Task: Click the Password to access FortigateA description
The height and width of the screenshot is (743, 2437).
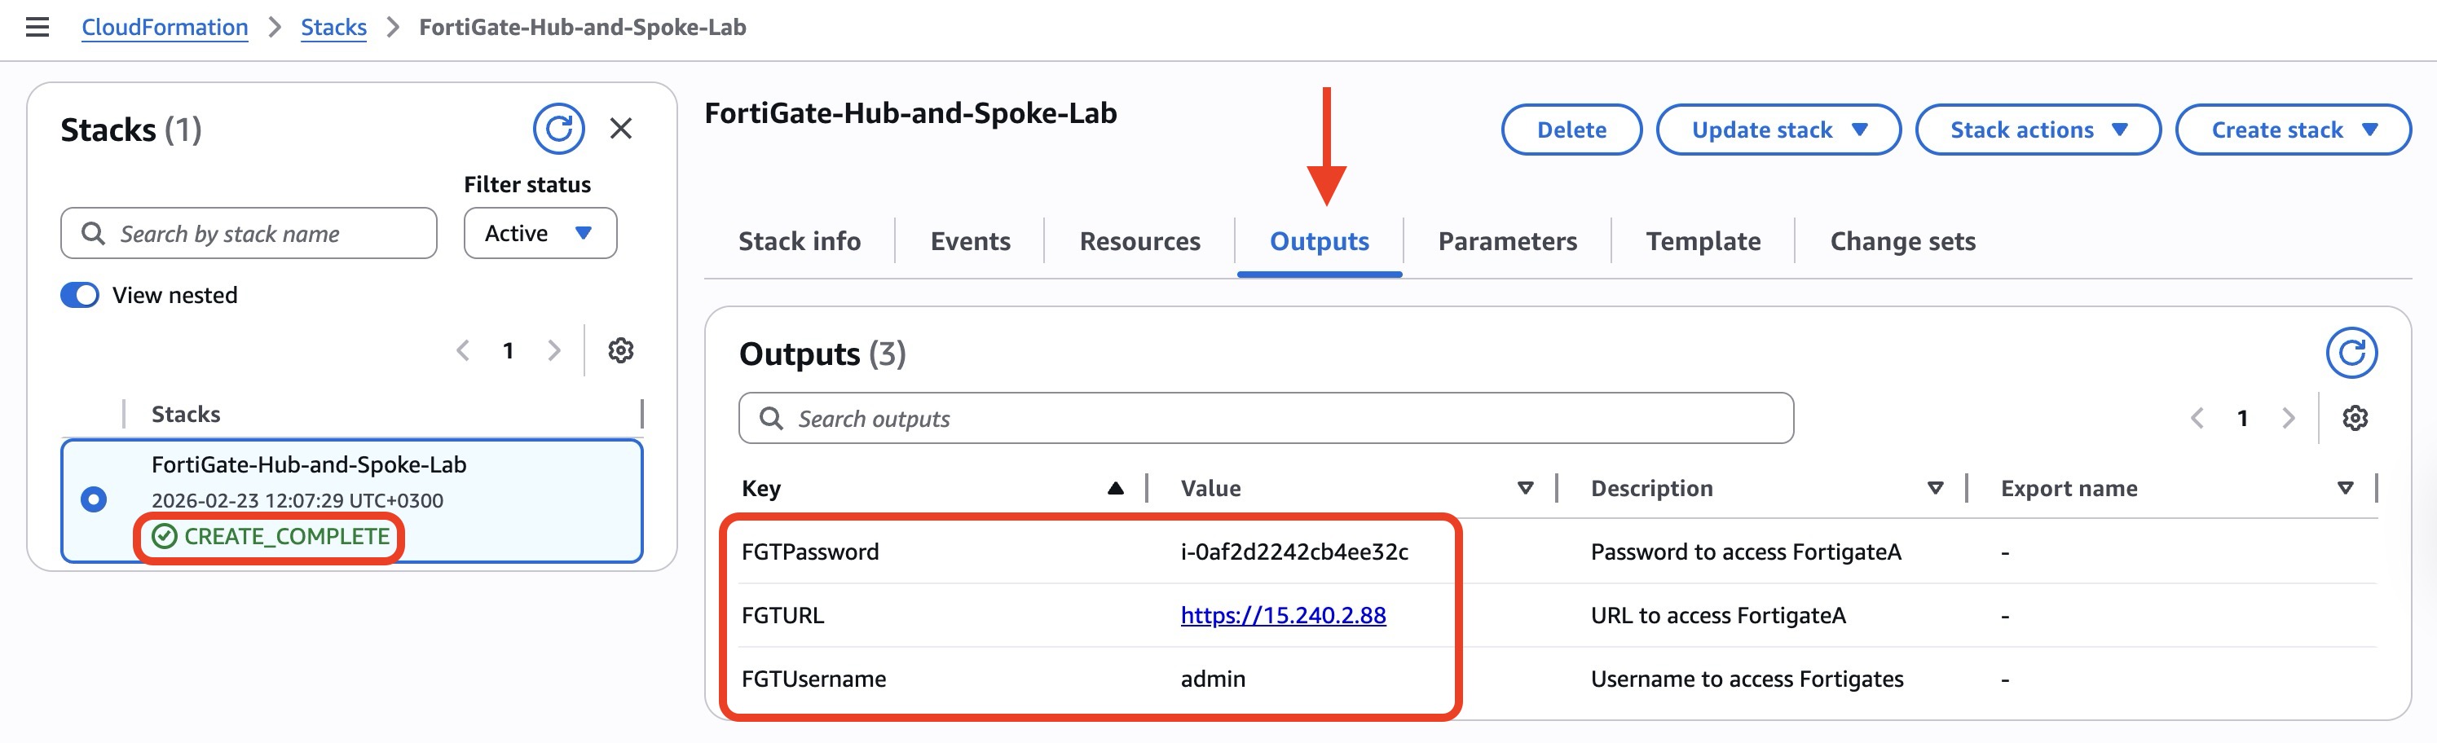Action: coord(1746,552)
